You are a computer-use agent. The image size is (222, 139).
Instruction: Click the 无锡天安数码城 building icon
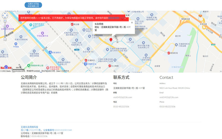coord(21,37)
